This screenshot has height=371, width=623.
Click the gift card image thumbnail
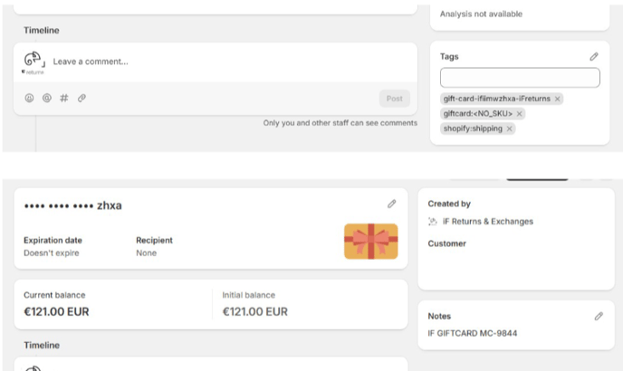coord(370,242)
